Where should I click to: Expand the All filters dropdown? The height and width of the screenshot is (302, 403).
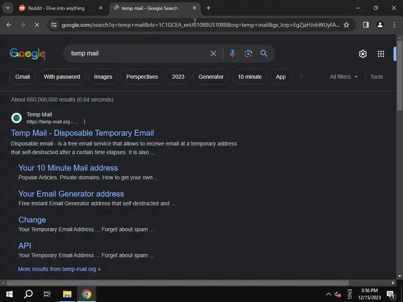(344, 77)
